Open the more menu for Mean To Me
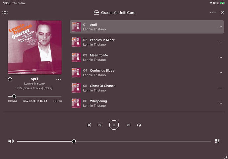The image size is (228, 159). point(220,58)
